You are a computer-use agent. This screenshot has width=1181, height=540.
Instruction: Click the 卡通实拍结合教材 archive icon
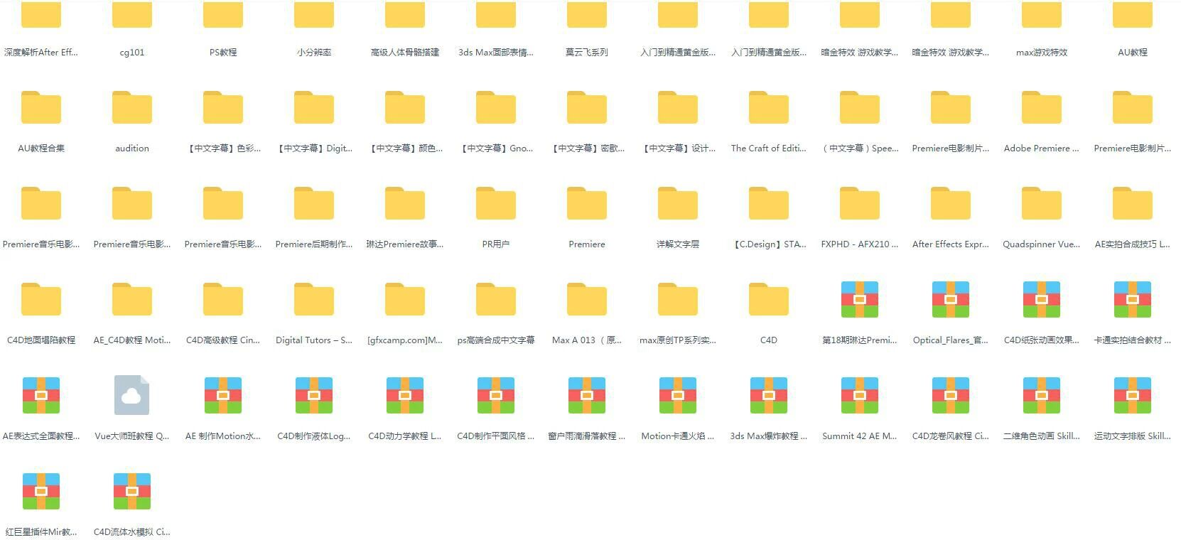[x=1133, y=299]
